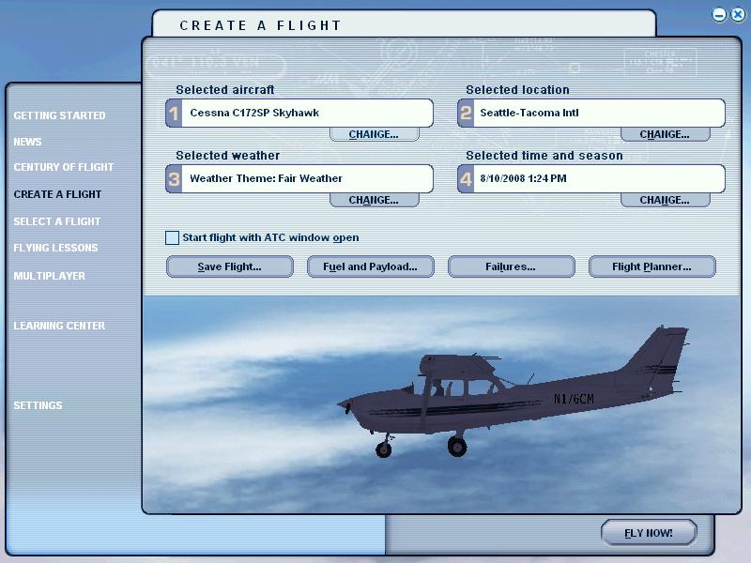This screenshot has width=751, height=563.
Task: Click the number 2 location step badge
Action: (x=466, y=114)
